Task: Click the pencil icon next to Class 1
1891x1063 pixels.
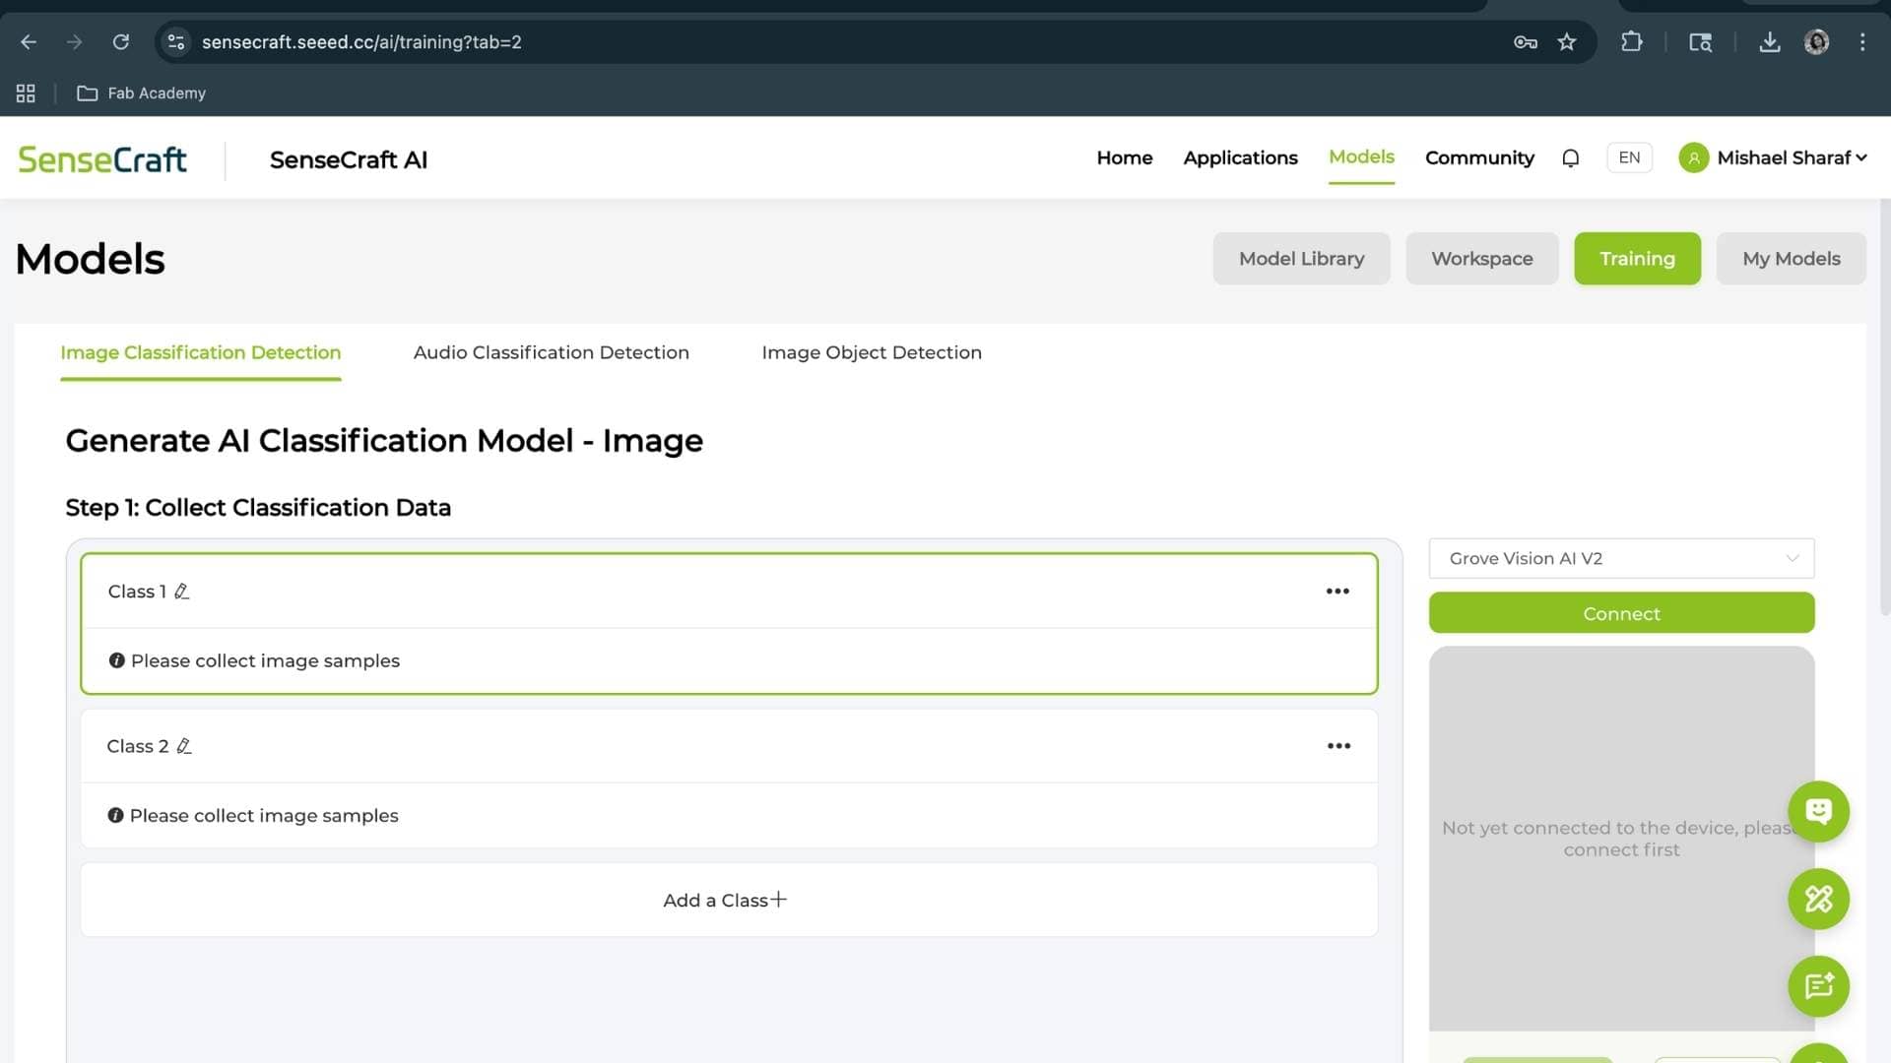Action: coord(181,592)
